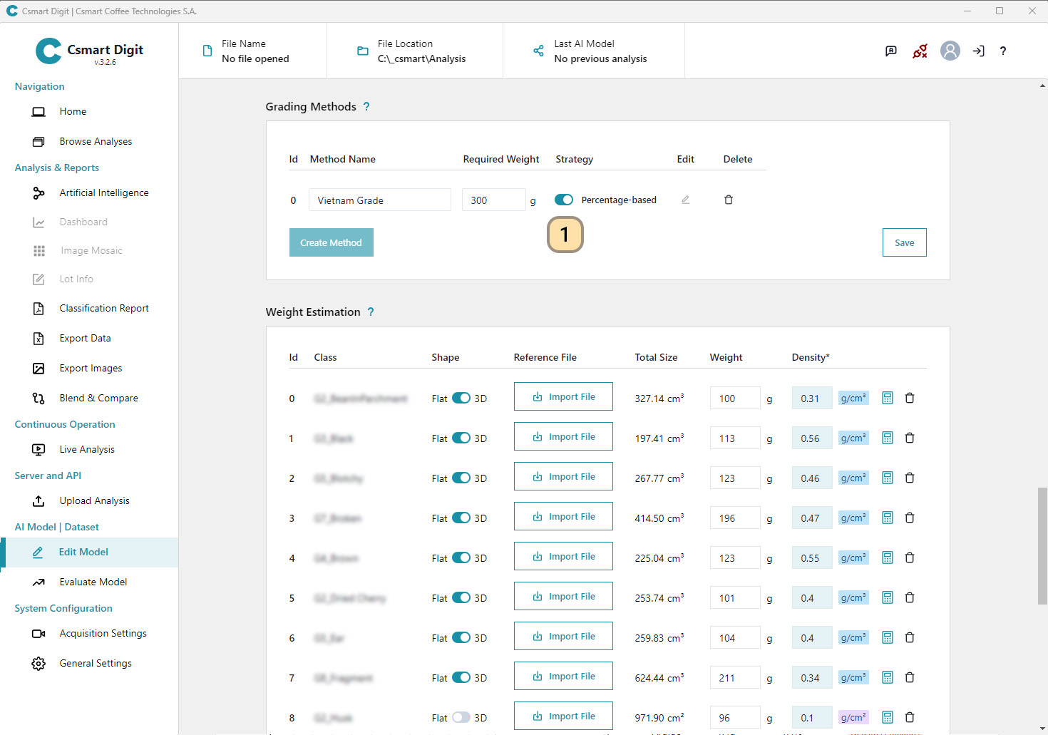1048x735 pixels.
Task: Save the grading methods
Action: click(x=904, y=242)
